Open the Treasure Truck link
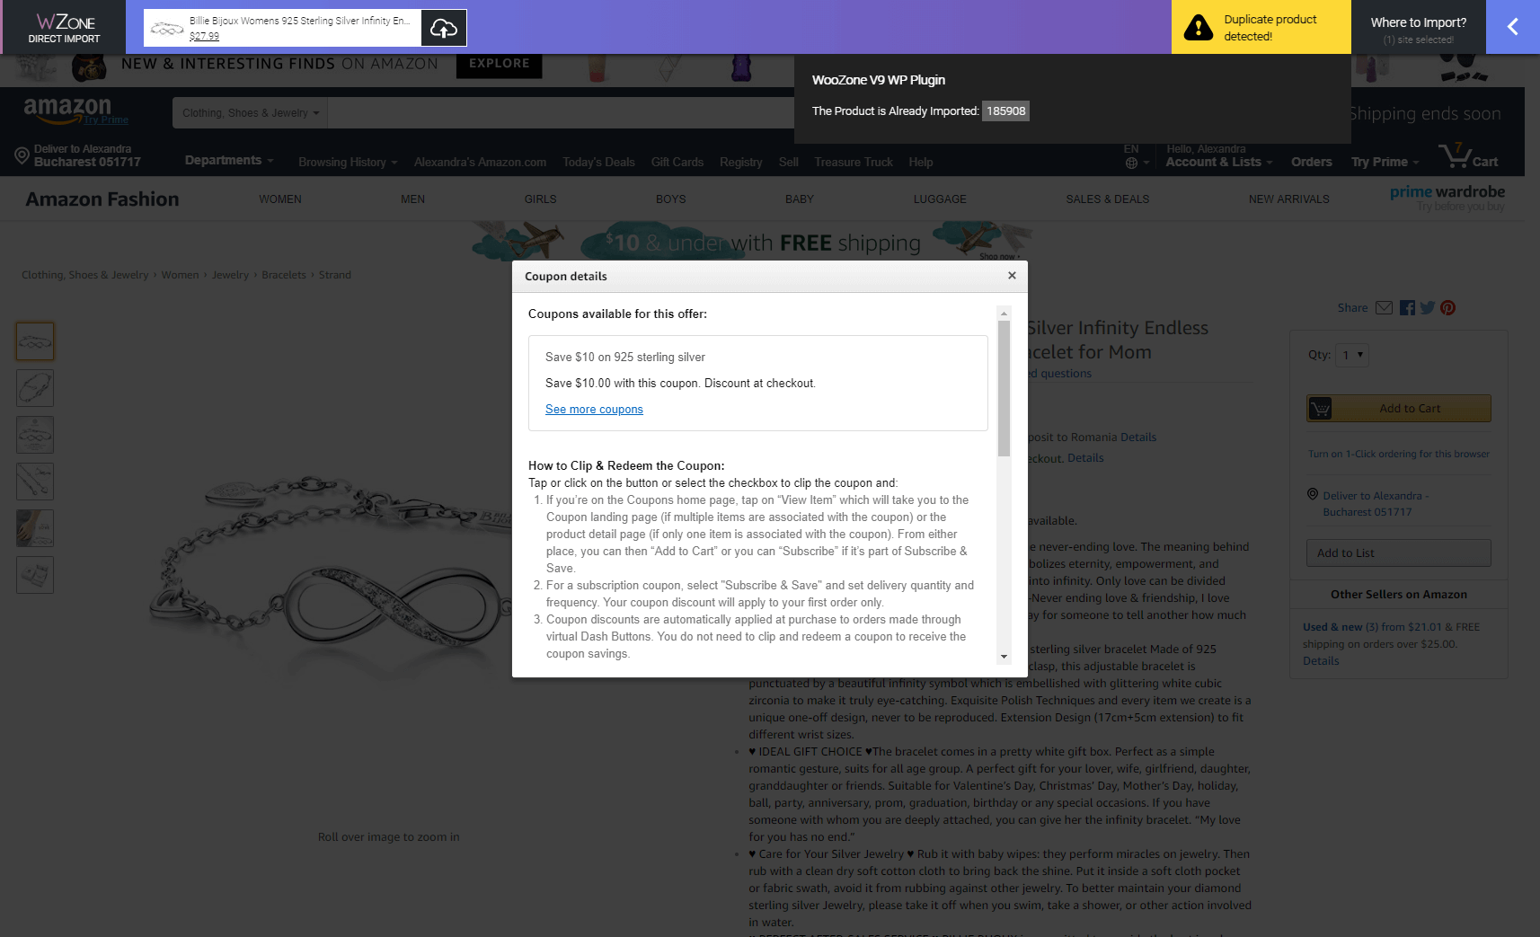1540x937 pixels. pos(854,163)
